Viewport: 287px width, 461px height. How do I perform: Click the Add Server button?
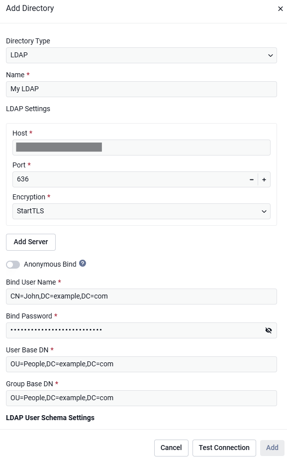(x=31, y=242)
